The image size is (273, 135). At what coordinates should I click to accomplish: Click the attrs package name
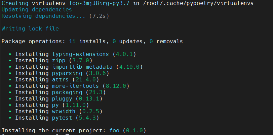[x=61, y=79]
